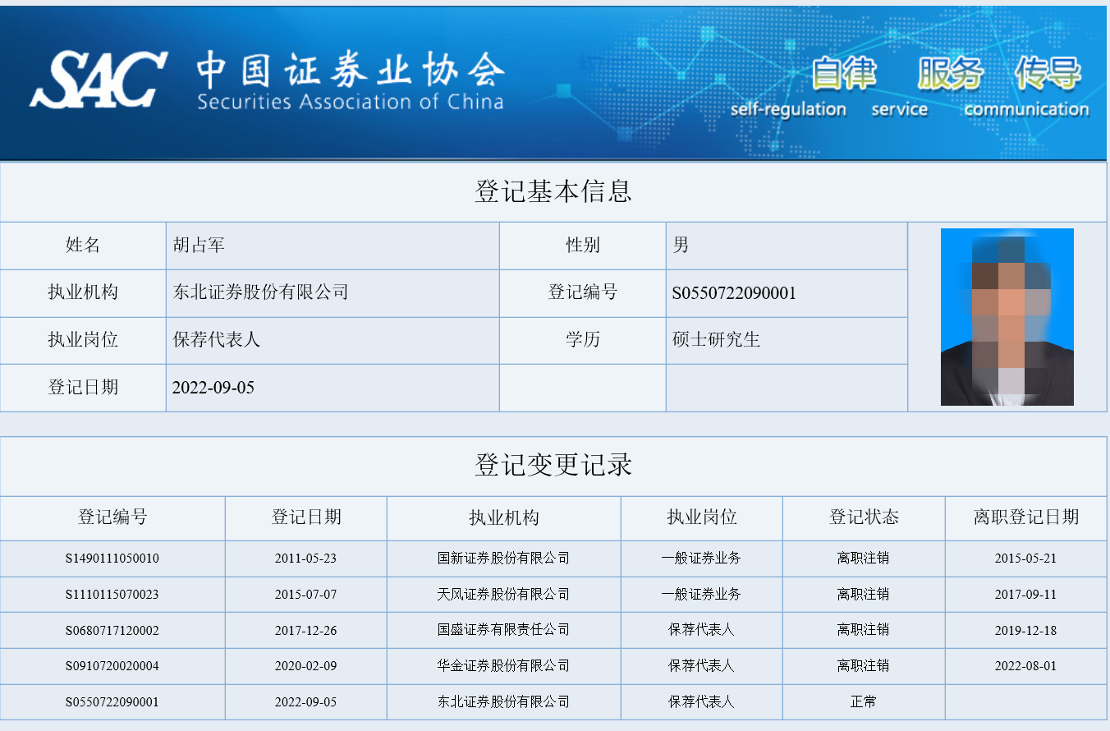This screenshot has width=1110, height=731.
Task: Click the Securities Association of China text
Action: coord(351,103)
